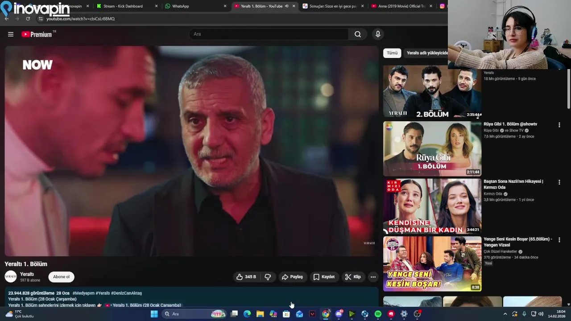This screenshot has width=571, height=321.
Task: Click the Windows taskbar Ara search box
Action: point(194,314)
